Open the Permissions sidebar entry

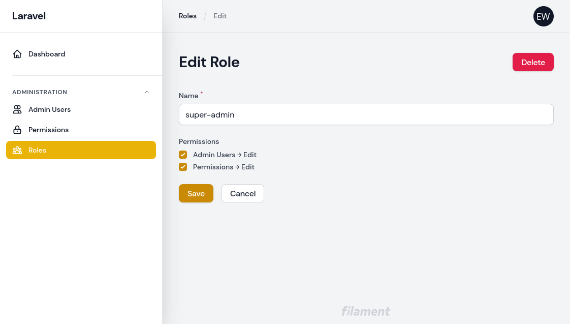tap(48, 130)
